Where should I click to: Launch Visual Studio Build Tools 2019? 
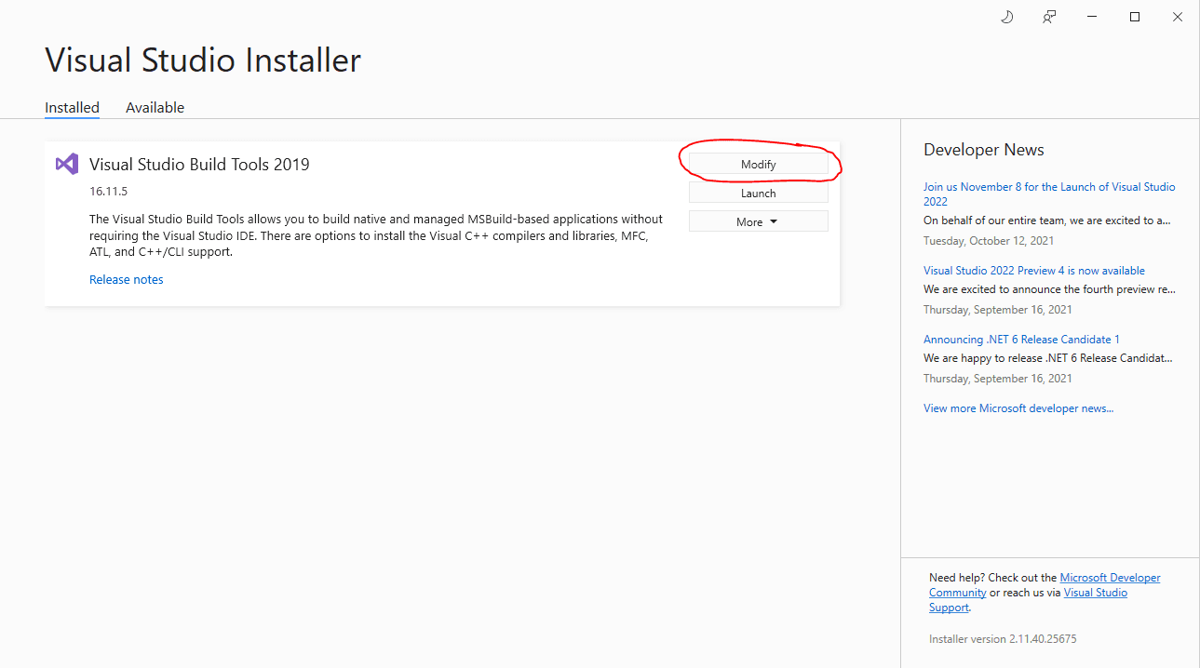pos(758,193)
